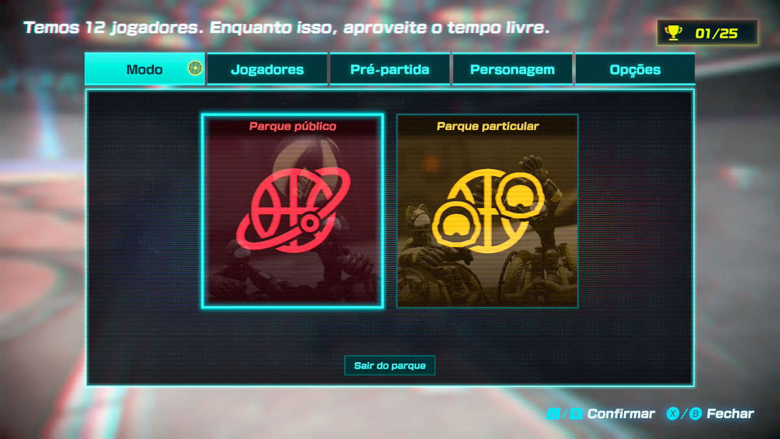780x439 pixels.
Task: Click the 01/25 trophy counter
Action: (x=716, y=33)
